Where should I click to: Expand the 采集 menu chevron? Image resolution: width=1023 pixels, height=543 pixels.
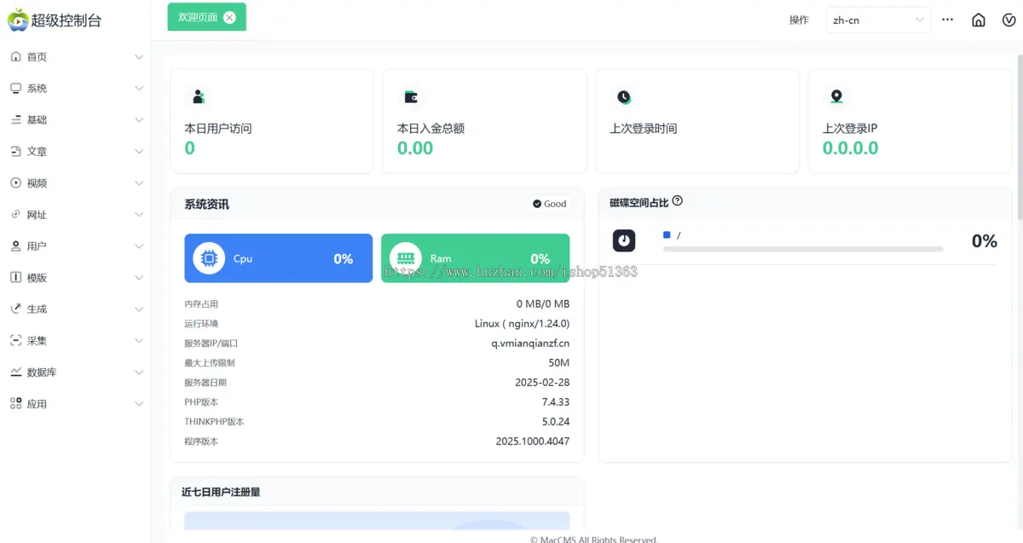coord(139,341)
